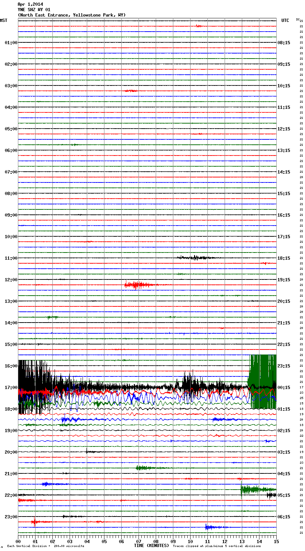Screen dimensions: 305x551
Task: Select the 22:00 MST time label
Action: click(x=11, y=495)
